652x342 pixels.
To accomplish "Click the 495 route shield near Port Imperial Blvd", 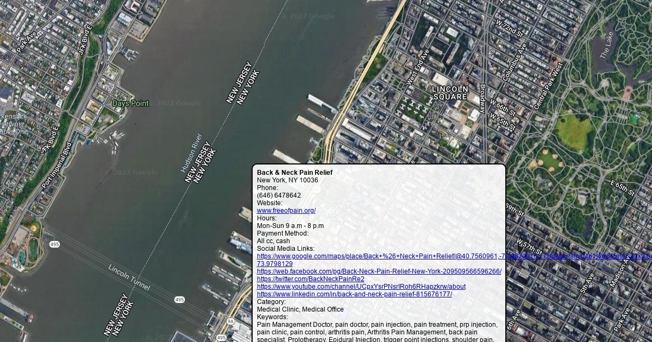I will [54, 245].
